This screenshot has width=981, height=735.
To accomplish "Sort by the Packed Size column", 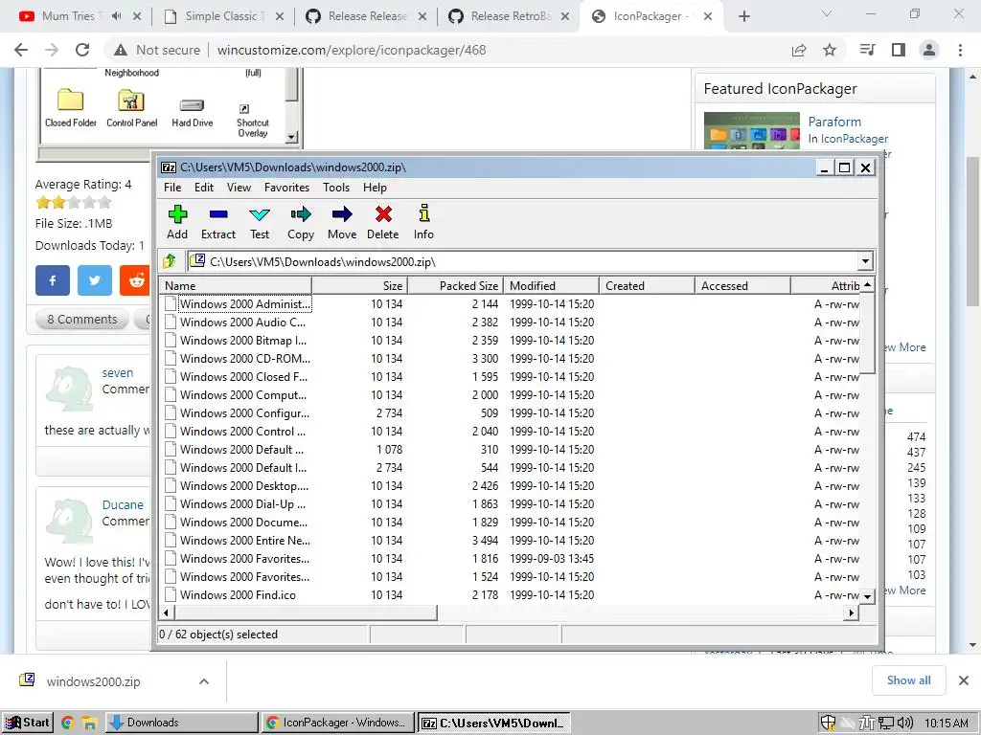I will 455,285.
